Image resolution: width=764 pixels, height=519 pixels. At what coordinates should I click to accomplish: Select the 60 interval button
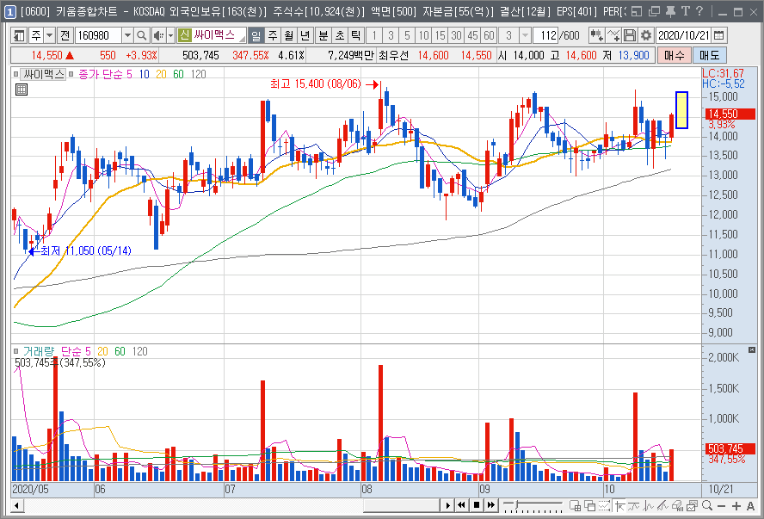tap(490, 35)
